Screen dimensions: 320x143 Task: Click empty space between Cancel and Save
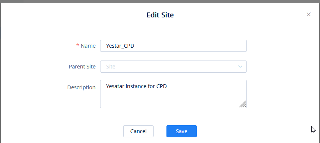pos(160,131)
